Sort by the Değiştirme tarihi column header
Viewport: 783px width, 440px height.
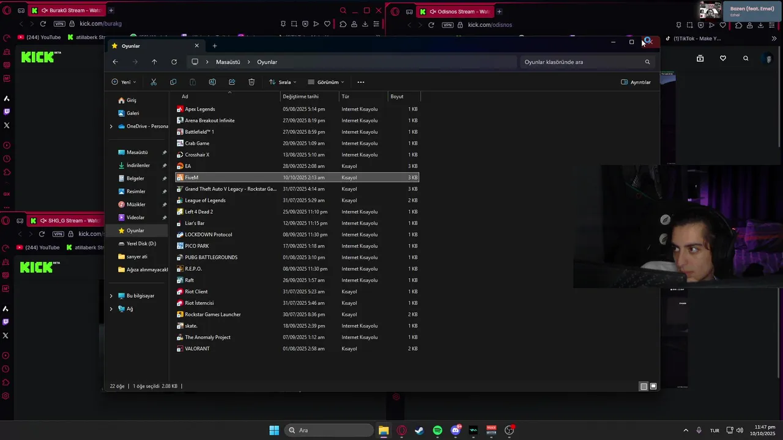pos(310,96)
